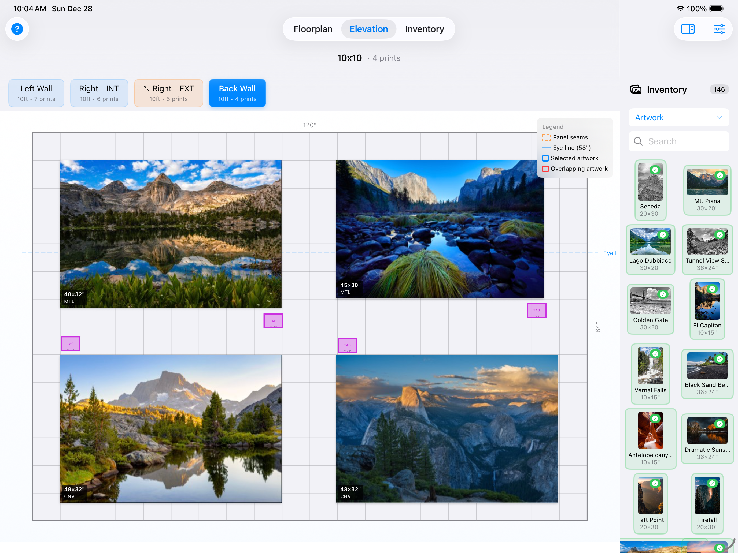The height and width of the screenshot is (553, 738).
Task: Open the help question mark button
Action: 17,29
